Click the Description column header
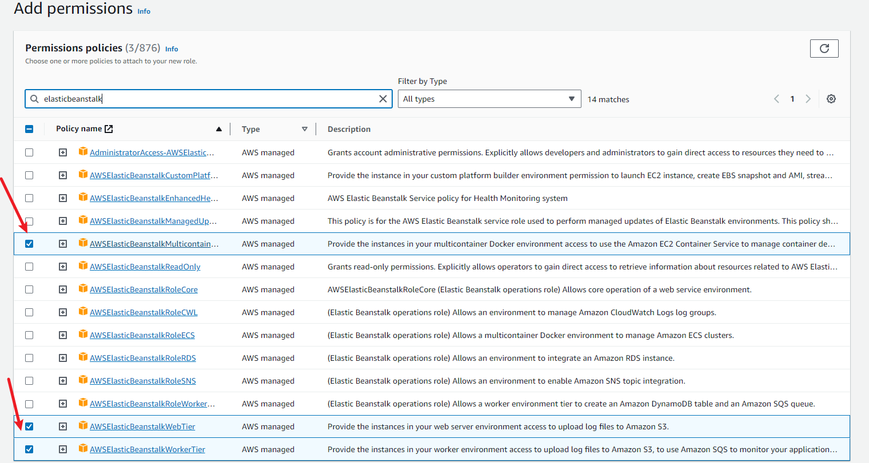This screenshot has width=869, height=463. (x=349, y=129)
